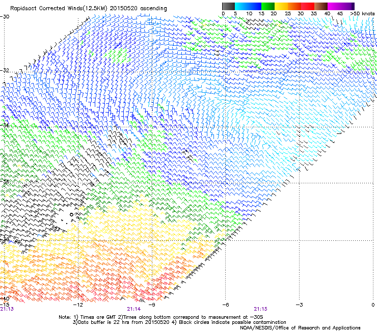Select the legend label '30' under color bar
Image resolution: width=377 pixels, height=331 pixels.
pyautogui.click(x=301, y=13)
